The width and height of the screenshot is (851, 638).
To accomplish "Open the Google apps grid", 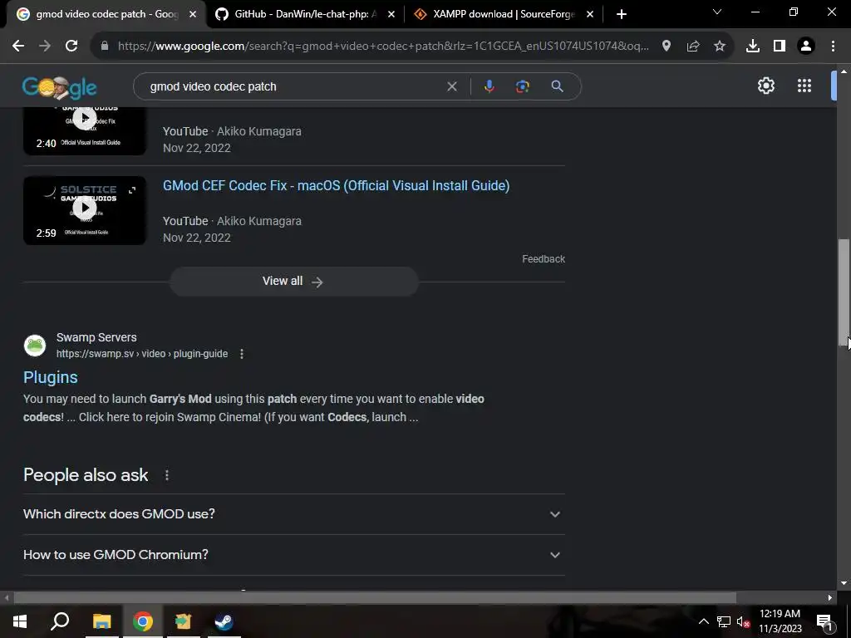I will pos(804,86).
